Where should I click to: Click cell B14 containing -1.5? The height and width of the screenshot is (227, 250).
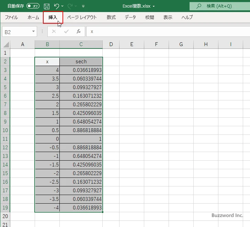tap(47, 165)
